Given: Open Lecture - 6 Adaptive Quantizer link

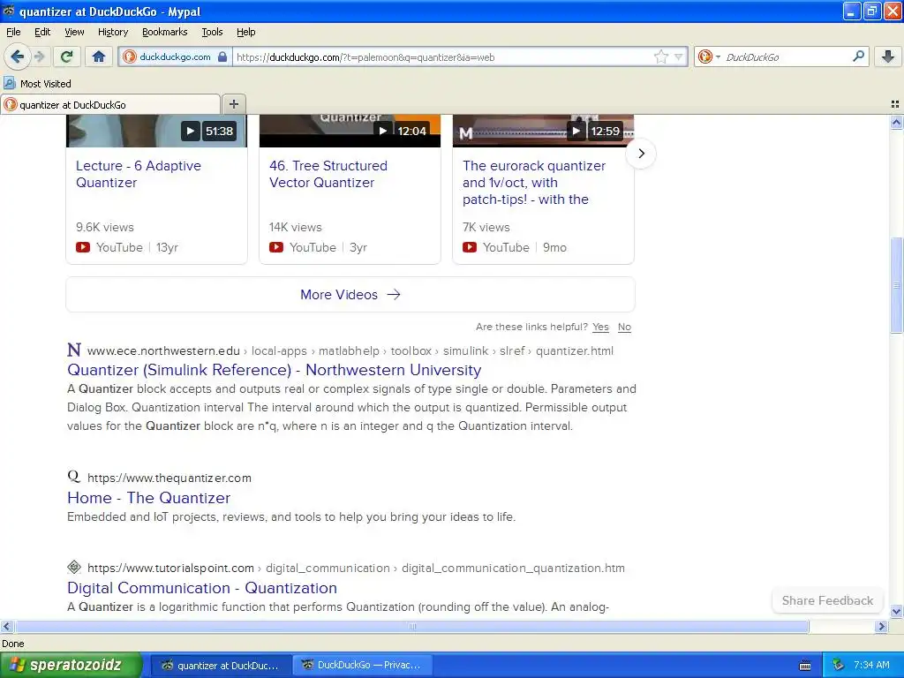Looking at the screenshot, I should pyautogui.click(x=139, y=174).
